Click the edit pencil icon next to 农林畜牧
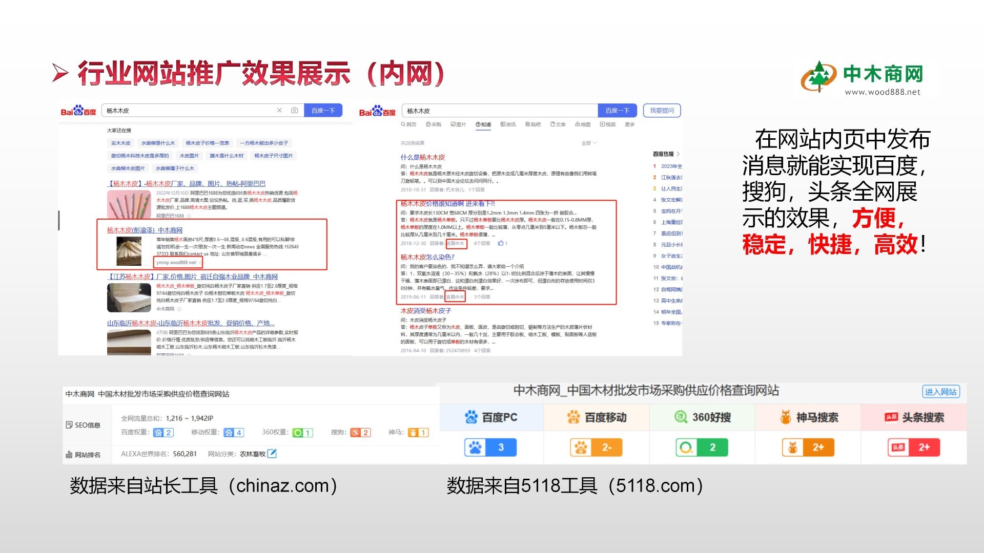 (x=272, y=454)
